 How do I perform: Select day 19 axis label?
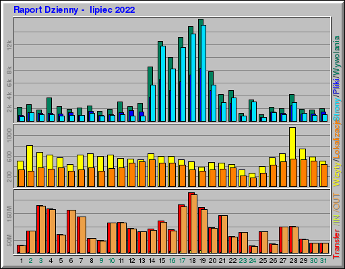click(x=203, y=261)
